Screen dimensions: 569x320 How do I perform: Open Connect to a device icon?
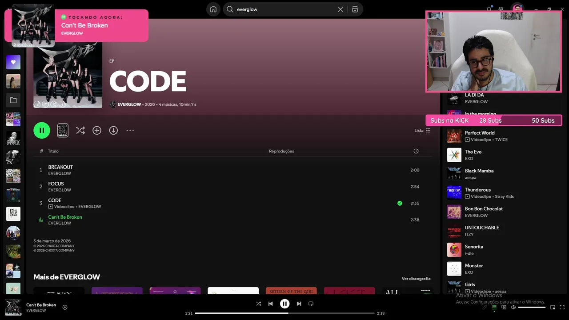pyautogui.click(x=504, y=307)
